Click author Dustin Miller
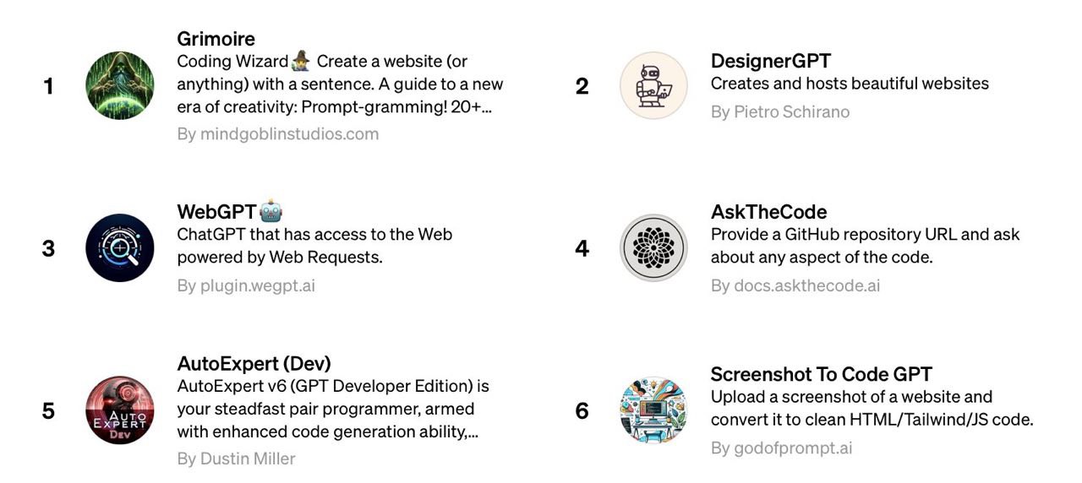 236,459
